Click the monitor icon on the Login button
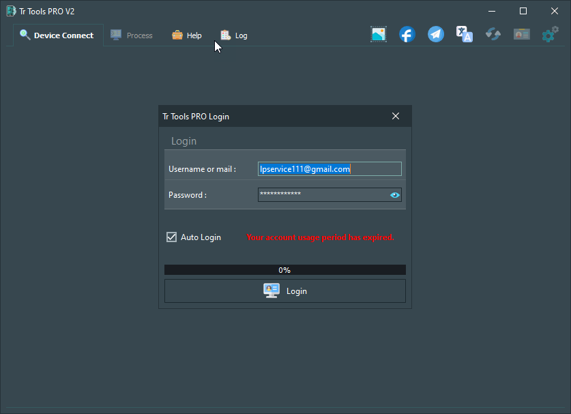This screenshot has width=571, height=414. coord(271,291)
